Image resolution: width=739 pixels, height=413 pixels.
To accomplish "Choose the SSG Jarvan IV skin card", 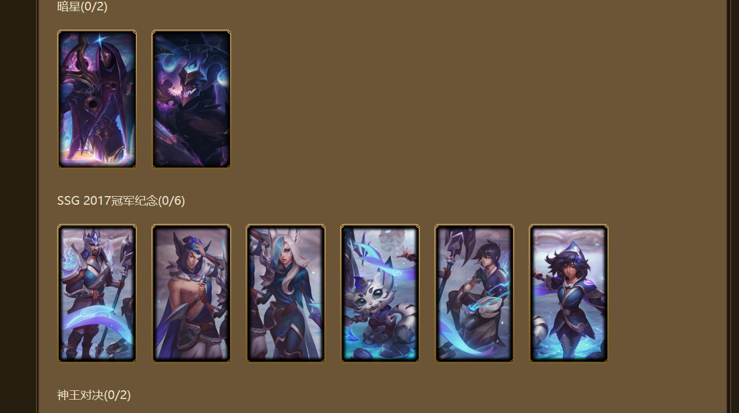I will coord(97,293).
